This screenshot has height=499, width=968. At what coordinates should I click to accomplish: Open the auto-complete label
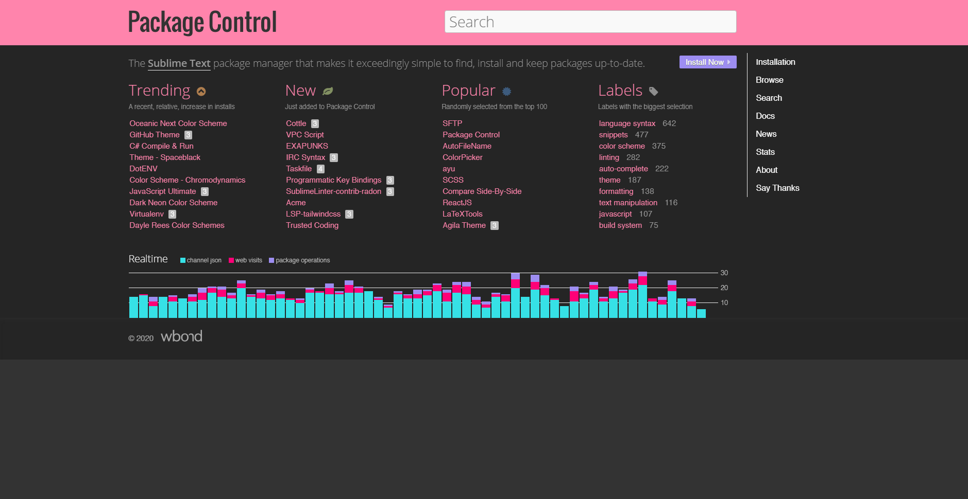tap(623, 169)
